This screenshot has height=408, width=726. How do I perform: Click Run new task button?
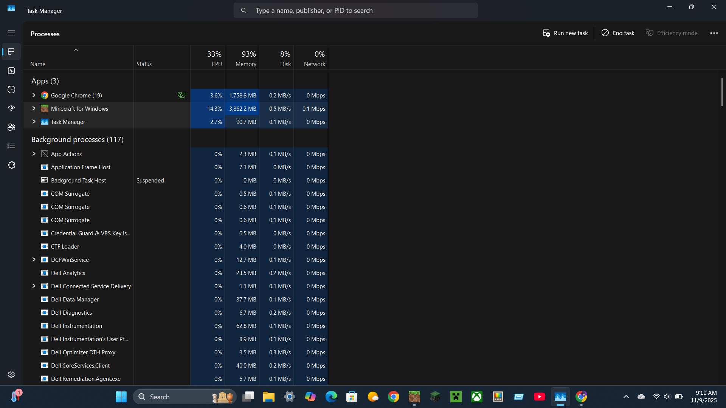(x=565, y=33)
